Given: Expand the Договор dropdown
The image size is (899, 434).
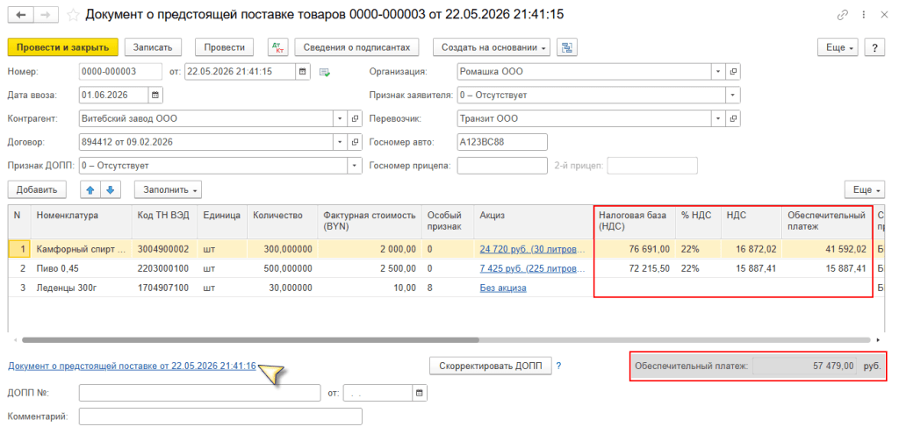Looking at the screenshot, I should click(342, 142).
